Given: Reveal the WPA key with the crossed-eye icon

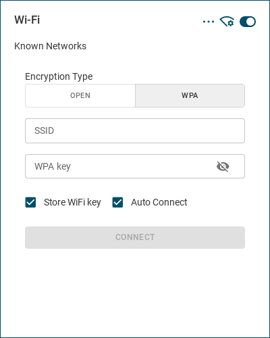Looking at the screenshot, I should coord(223,166).
